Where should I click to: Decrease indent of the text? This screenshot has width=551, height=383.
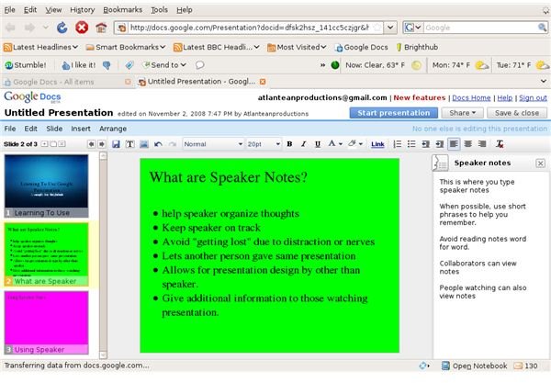(x=425, y=144)
